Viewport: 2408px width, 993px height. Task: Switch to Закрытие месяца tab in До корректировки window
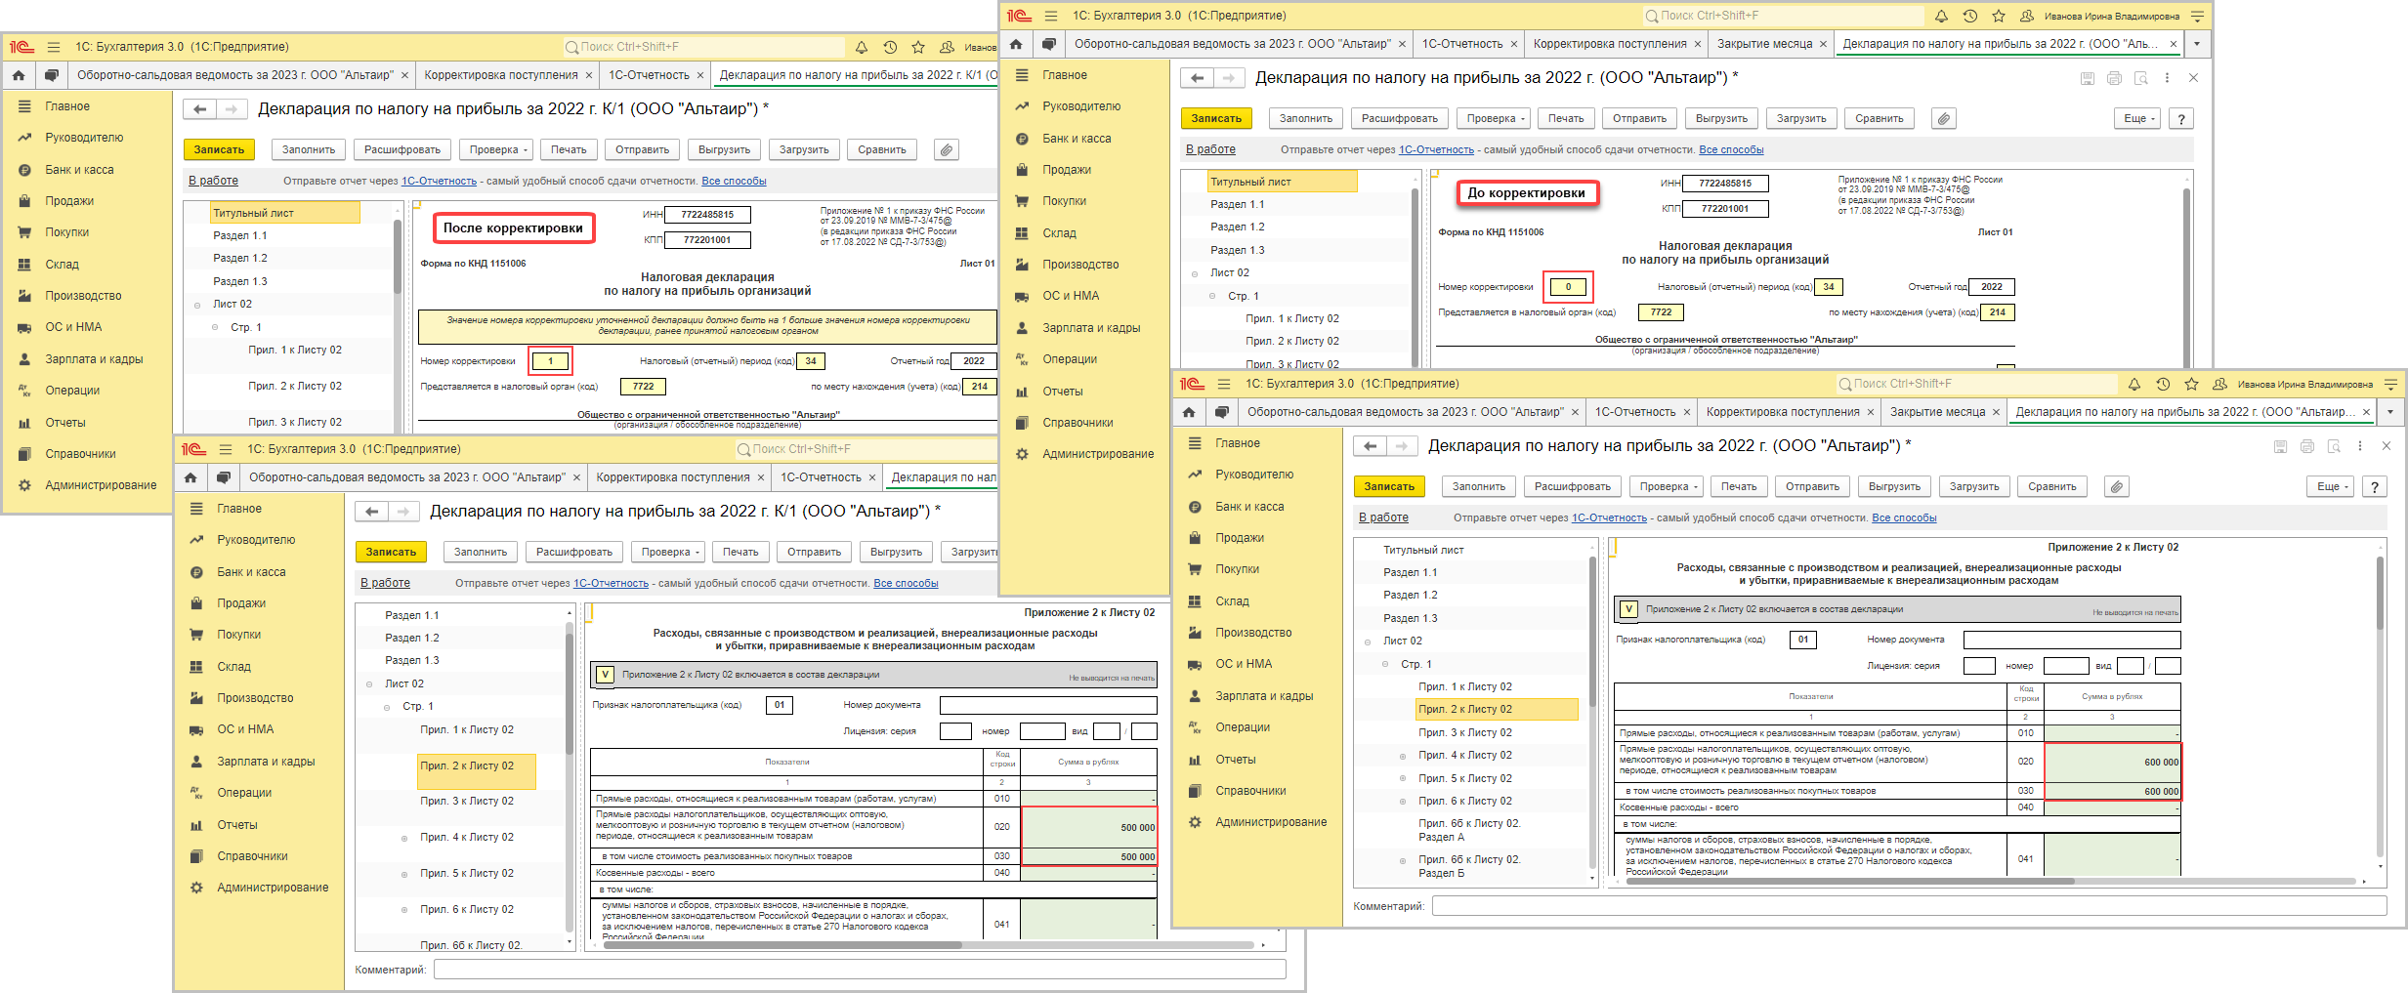click(1765, 44)
